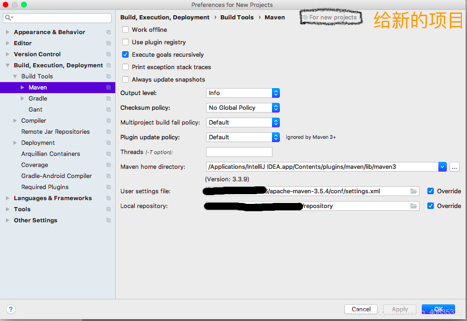Uncheck Execute goals recursively
Viewport: 467px width, 321px height.
coord(125,54)
